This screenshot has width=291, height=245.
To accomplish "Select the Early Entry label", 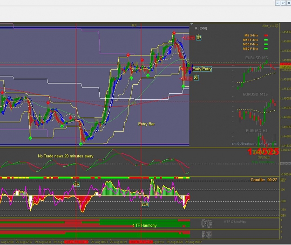I will [202, 69].
